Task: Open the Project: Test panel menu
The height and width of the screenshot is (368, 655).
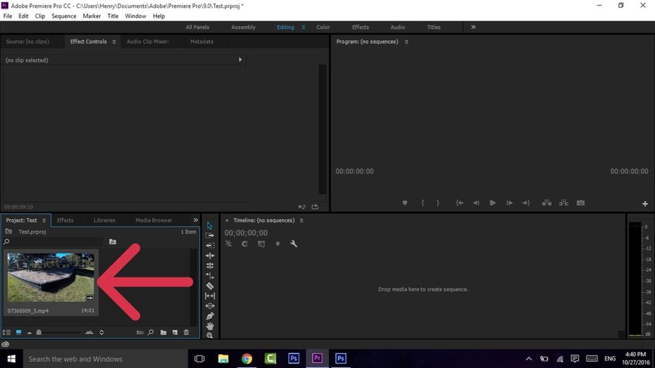Action: tap(44, 220)
